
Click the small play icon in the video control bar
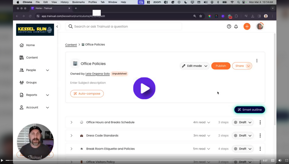click(x=2, y=161)
